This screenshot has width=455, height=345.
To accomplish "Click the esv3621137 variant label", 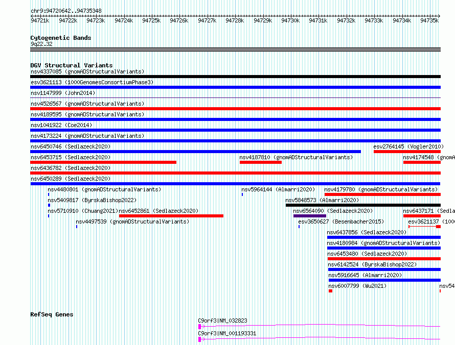I will (431, 221).
